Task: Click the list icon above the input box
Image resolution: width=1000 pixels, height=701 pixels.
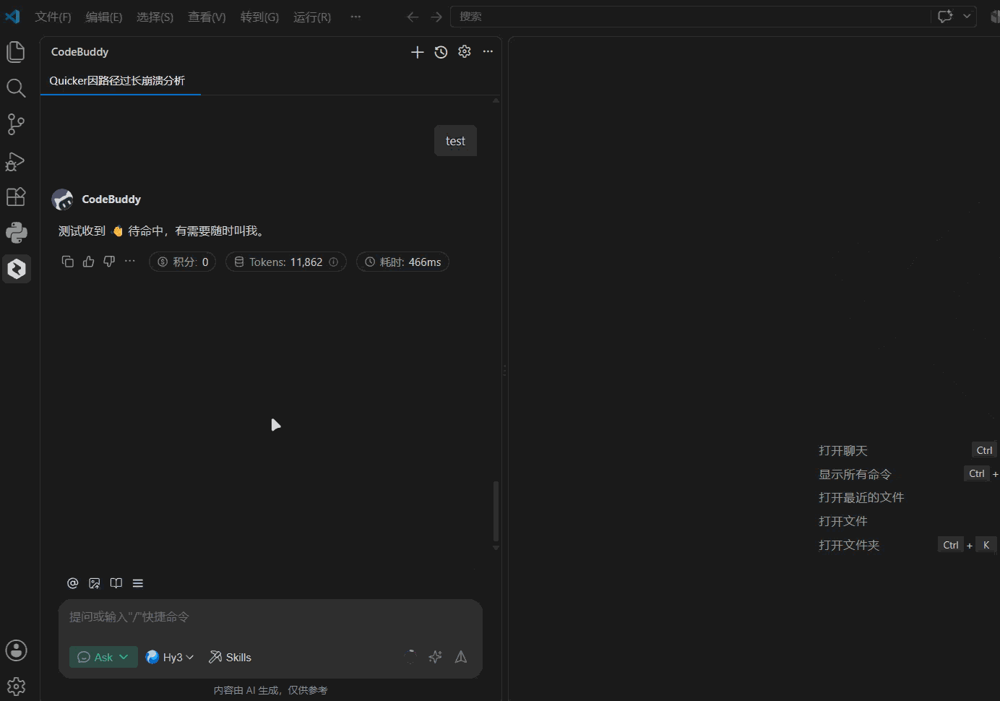Action: pos(137,583)
